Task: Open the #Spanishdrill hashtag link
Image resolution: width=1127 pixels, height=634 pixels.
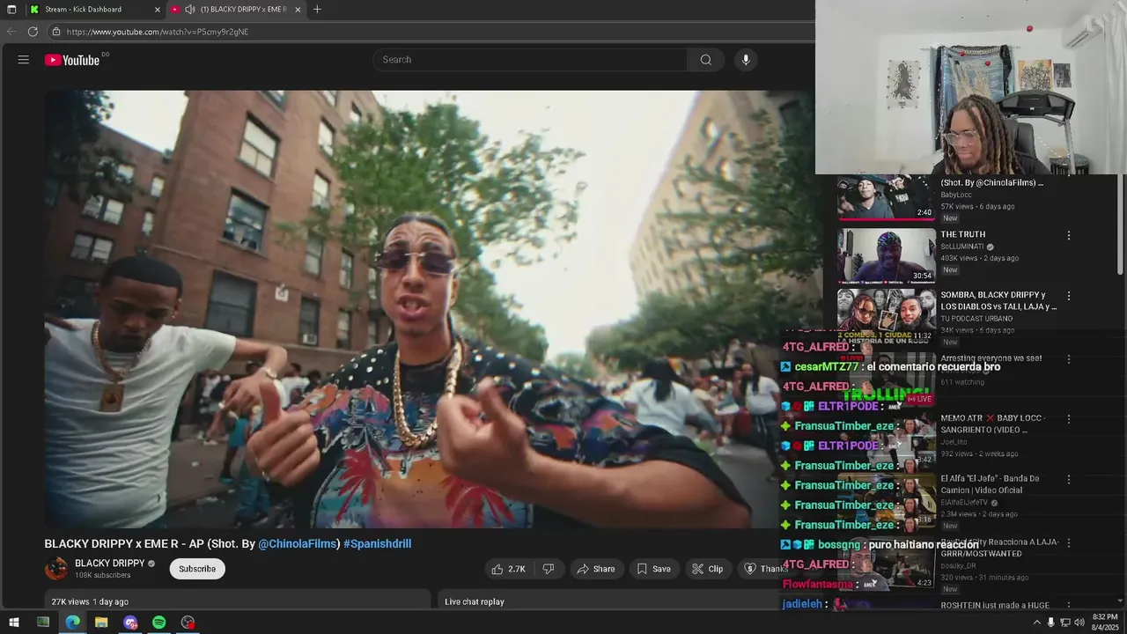Action: click(x=377, y=544)
